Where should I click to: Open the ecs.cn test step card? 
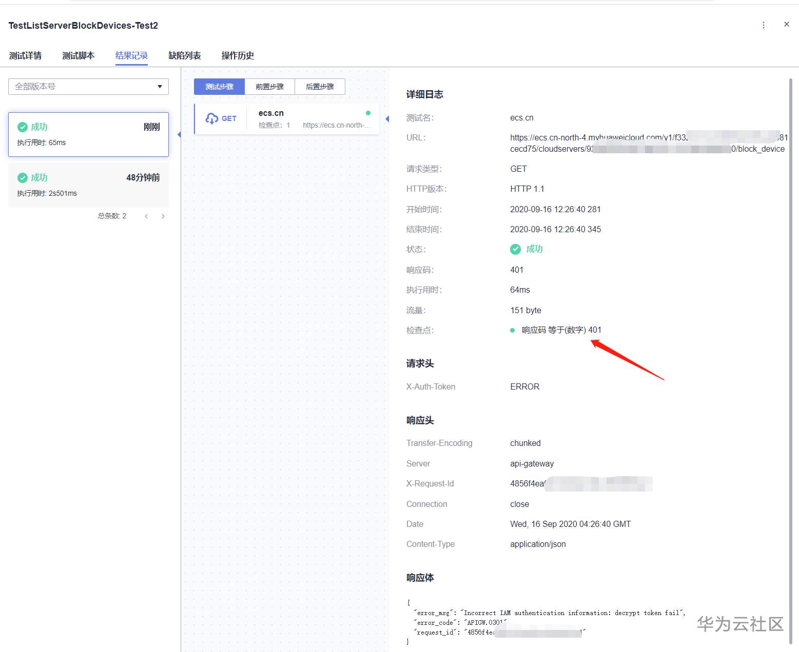[x=287, y=119]
